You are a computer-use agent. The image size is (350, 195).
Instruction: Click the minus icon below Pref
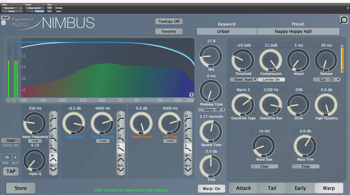pyautogui.click(x=4, y=23)
